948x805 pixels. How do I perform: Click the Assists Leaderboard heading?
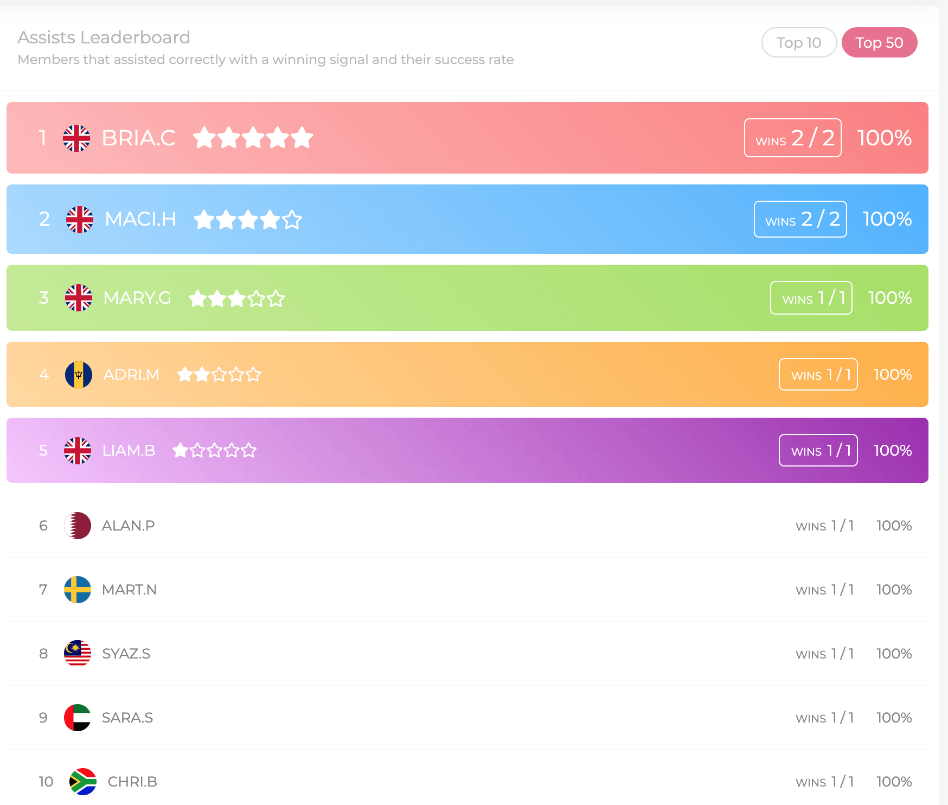[104, 37]
